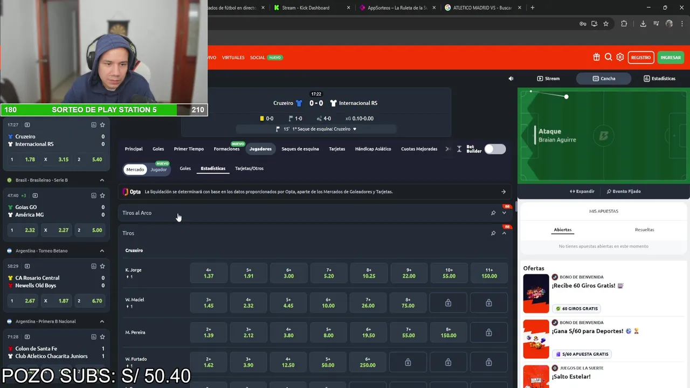This screenshot has height=388, width=690.
Task: Open the SOCIAL nav link
Action: pos(257,58)
